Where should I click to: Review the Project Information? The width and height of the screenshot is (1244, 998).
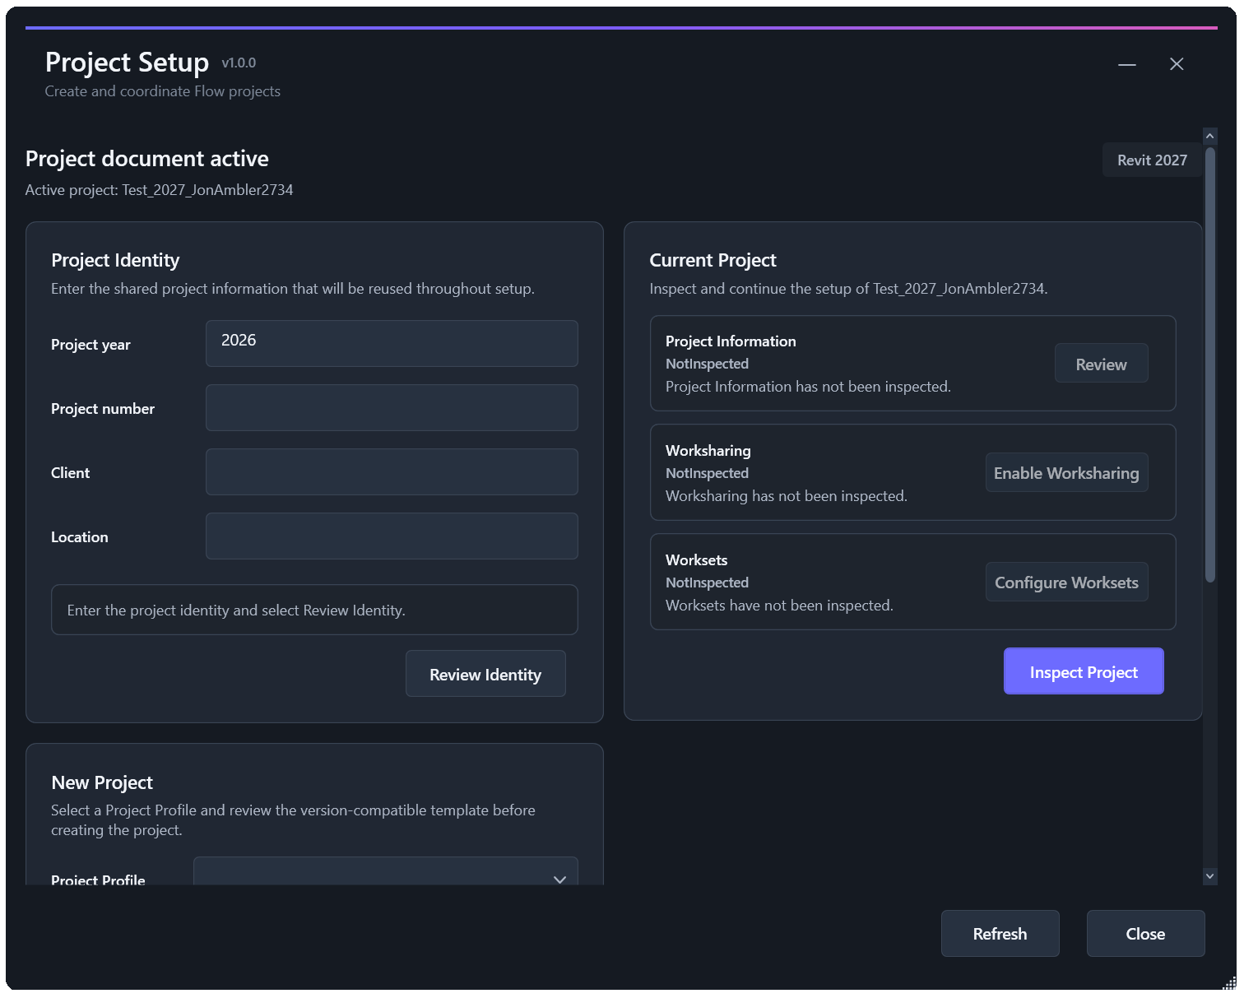click(1102, 363)
